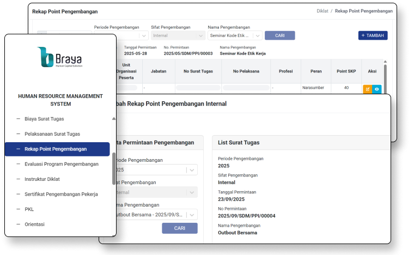This screenshot has width=414, height=255.
Task: Click the top CARI button beside Nama Pengembangan
Action: tap(279, 35)
